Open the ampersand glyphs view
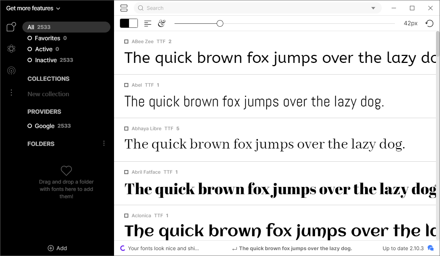This screenshot has width=440, height=256. 162,23
